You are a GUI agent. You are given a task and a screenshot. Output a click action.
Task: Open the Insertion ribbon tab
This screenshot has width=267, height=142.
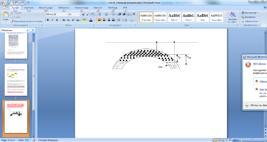tap(29, 7)
